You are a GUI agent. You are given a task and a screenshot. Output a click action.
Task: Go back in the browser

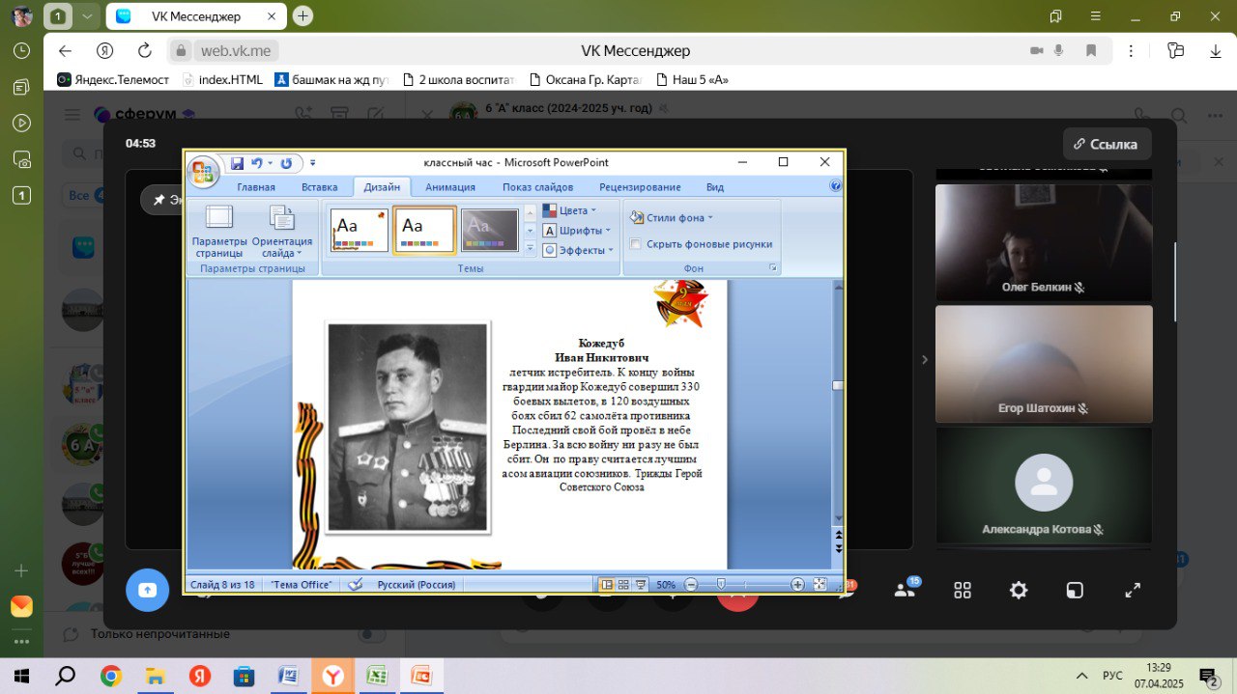pyautogui.click(x=65, y=51)
